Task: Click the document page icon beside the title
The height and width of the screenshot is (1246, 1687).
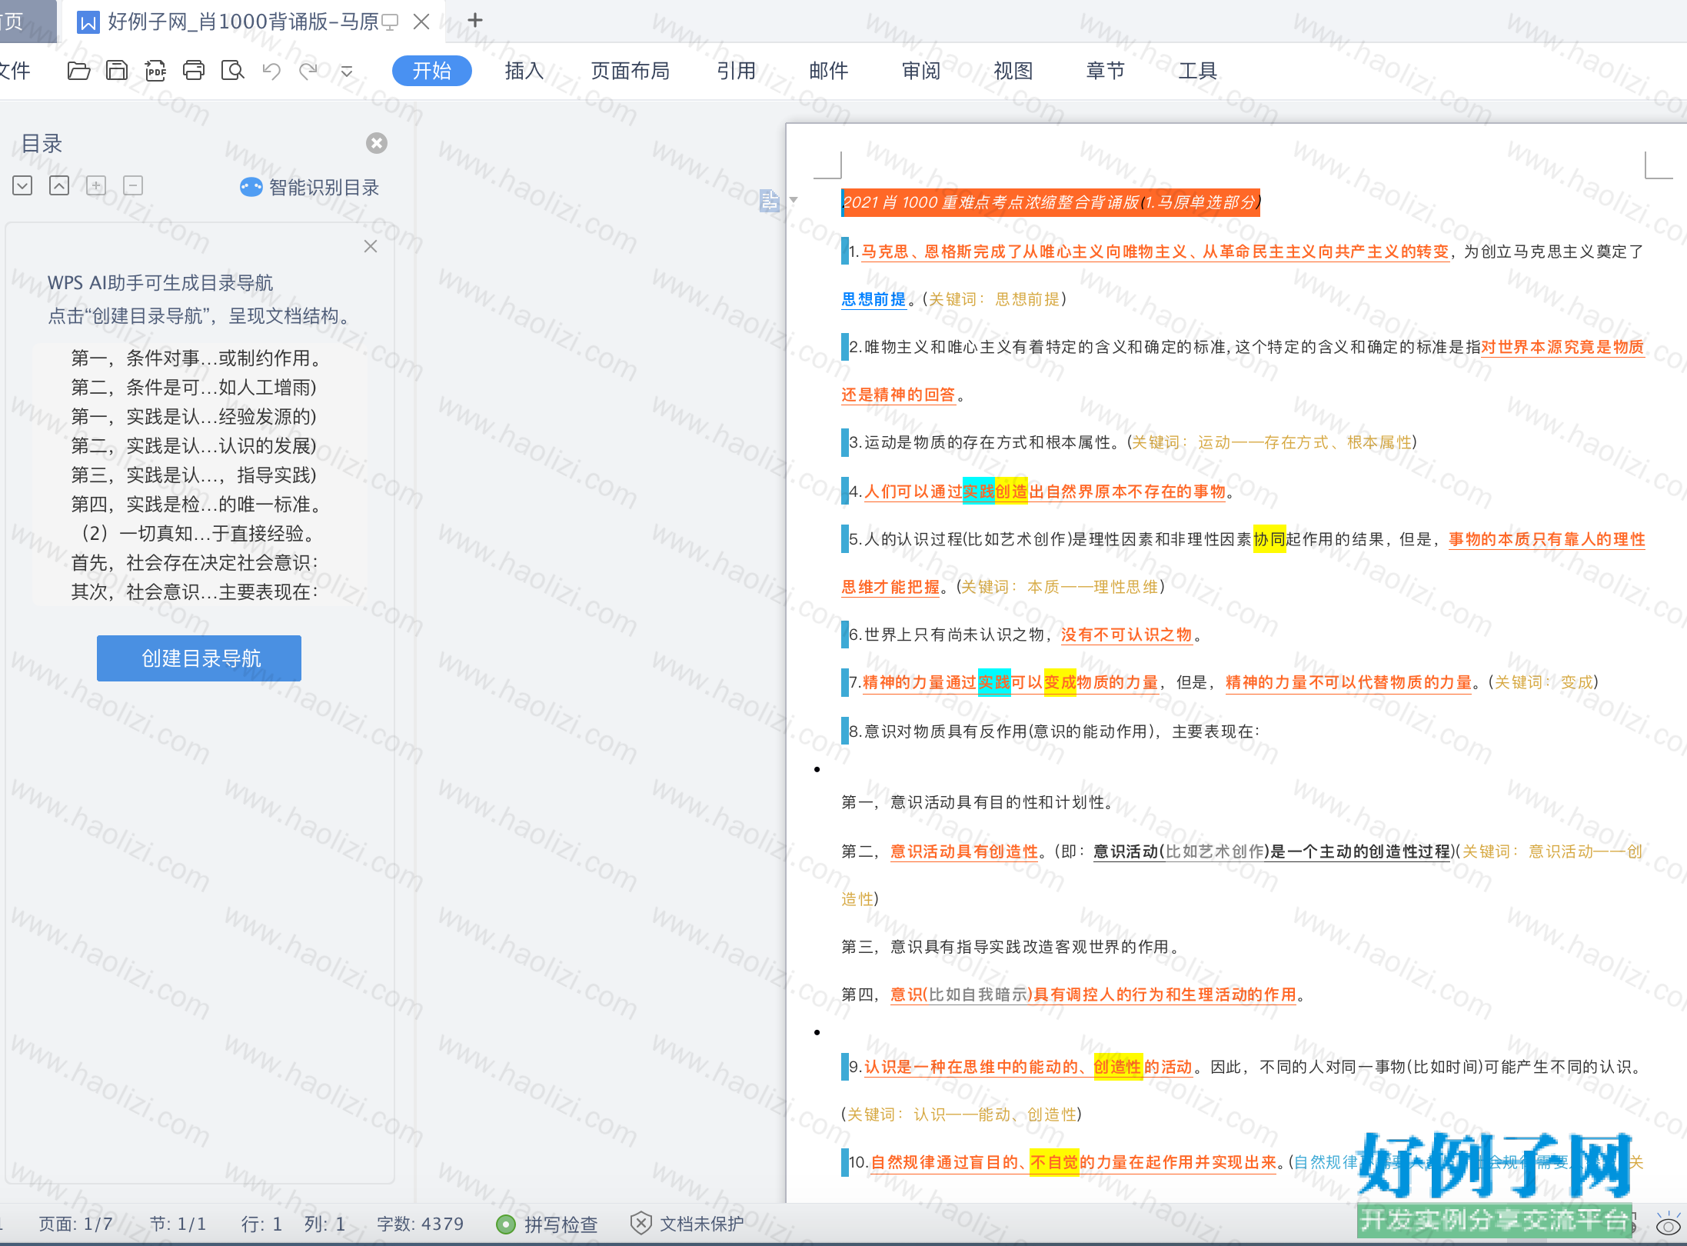Action: (769, 201)
